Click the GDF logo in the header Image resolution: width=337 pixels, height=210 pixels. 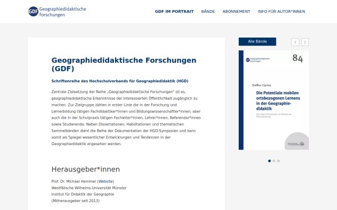tap(57, 12)
